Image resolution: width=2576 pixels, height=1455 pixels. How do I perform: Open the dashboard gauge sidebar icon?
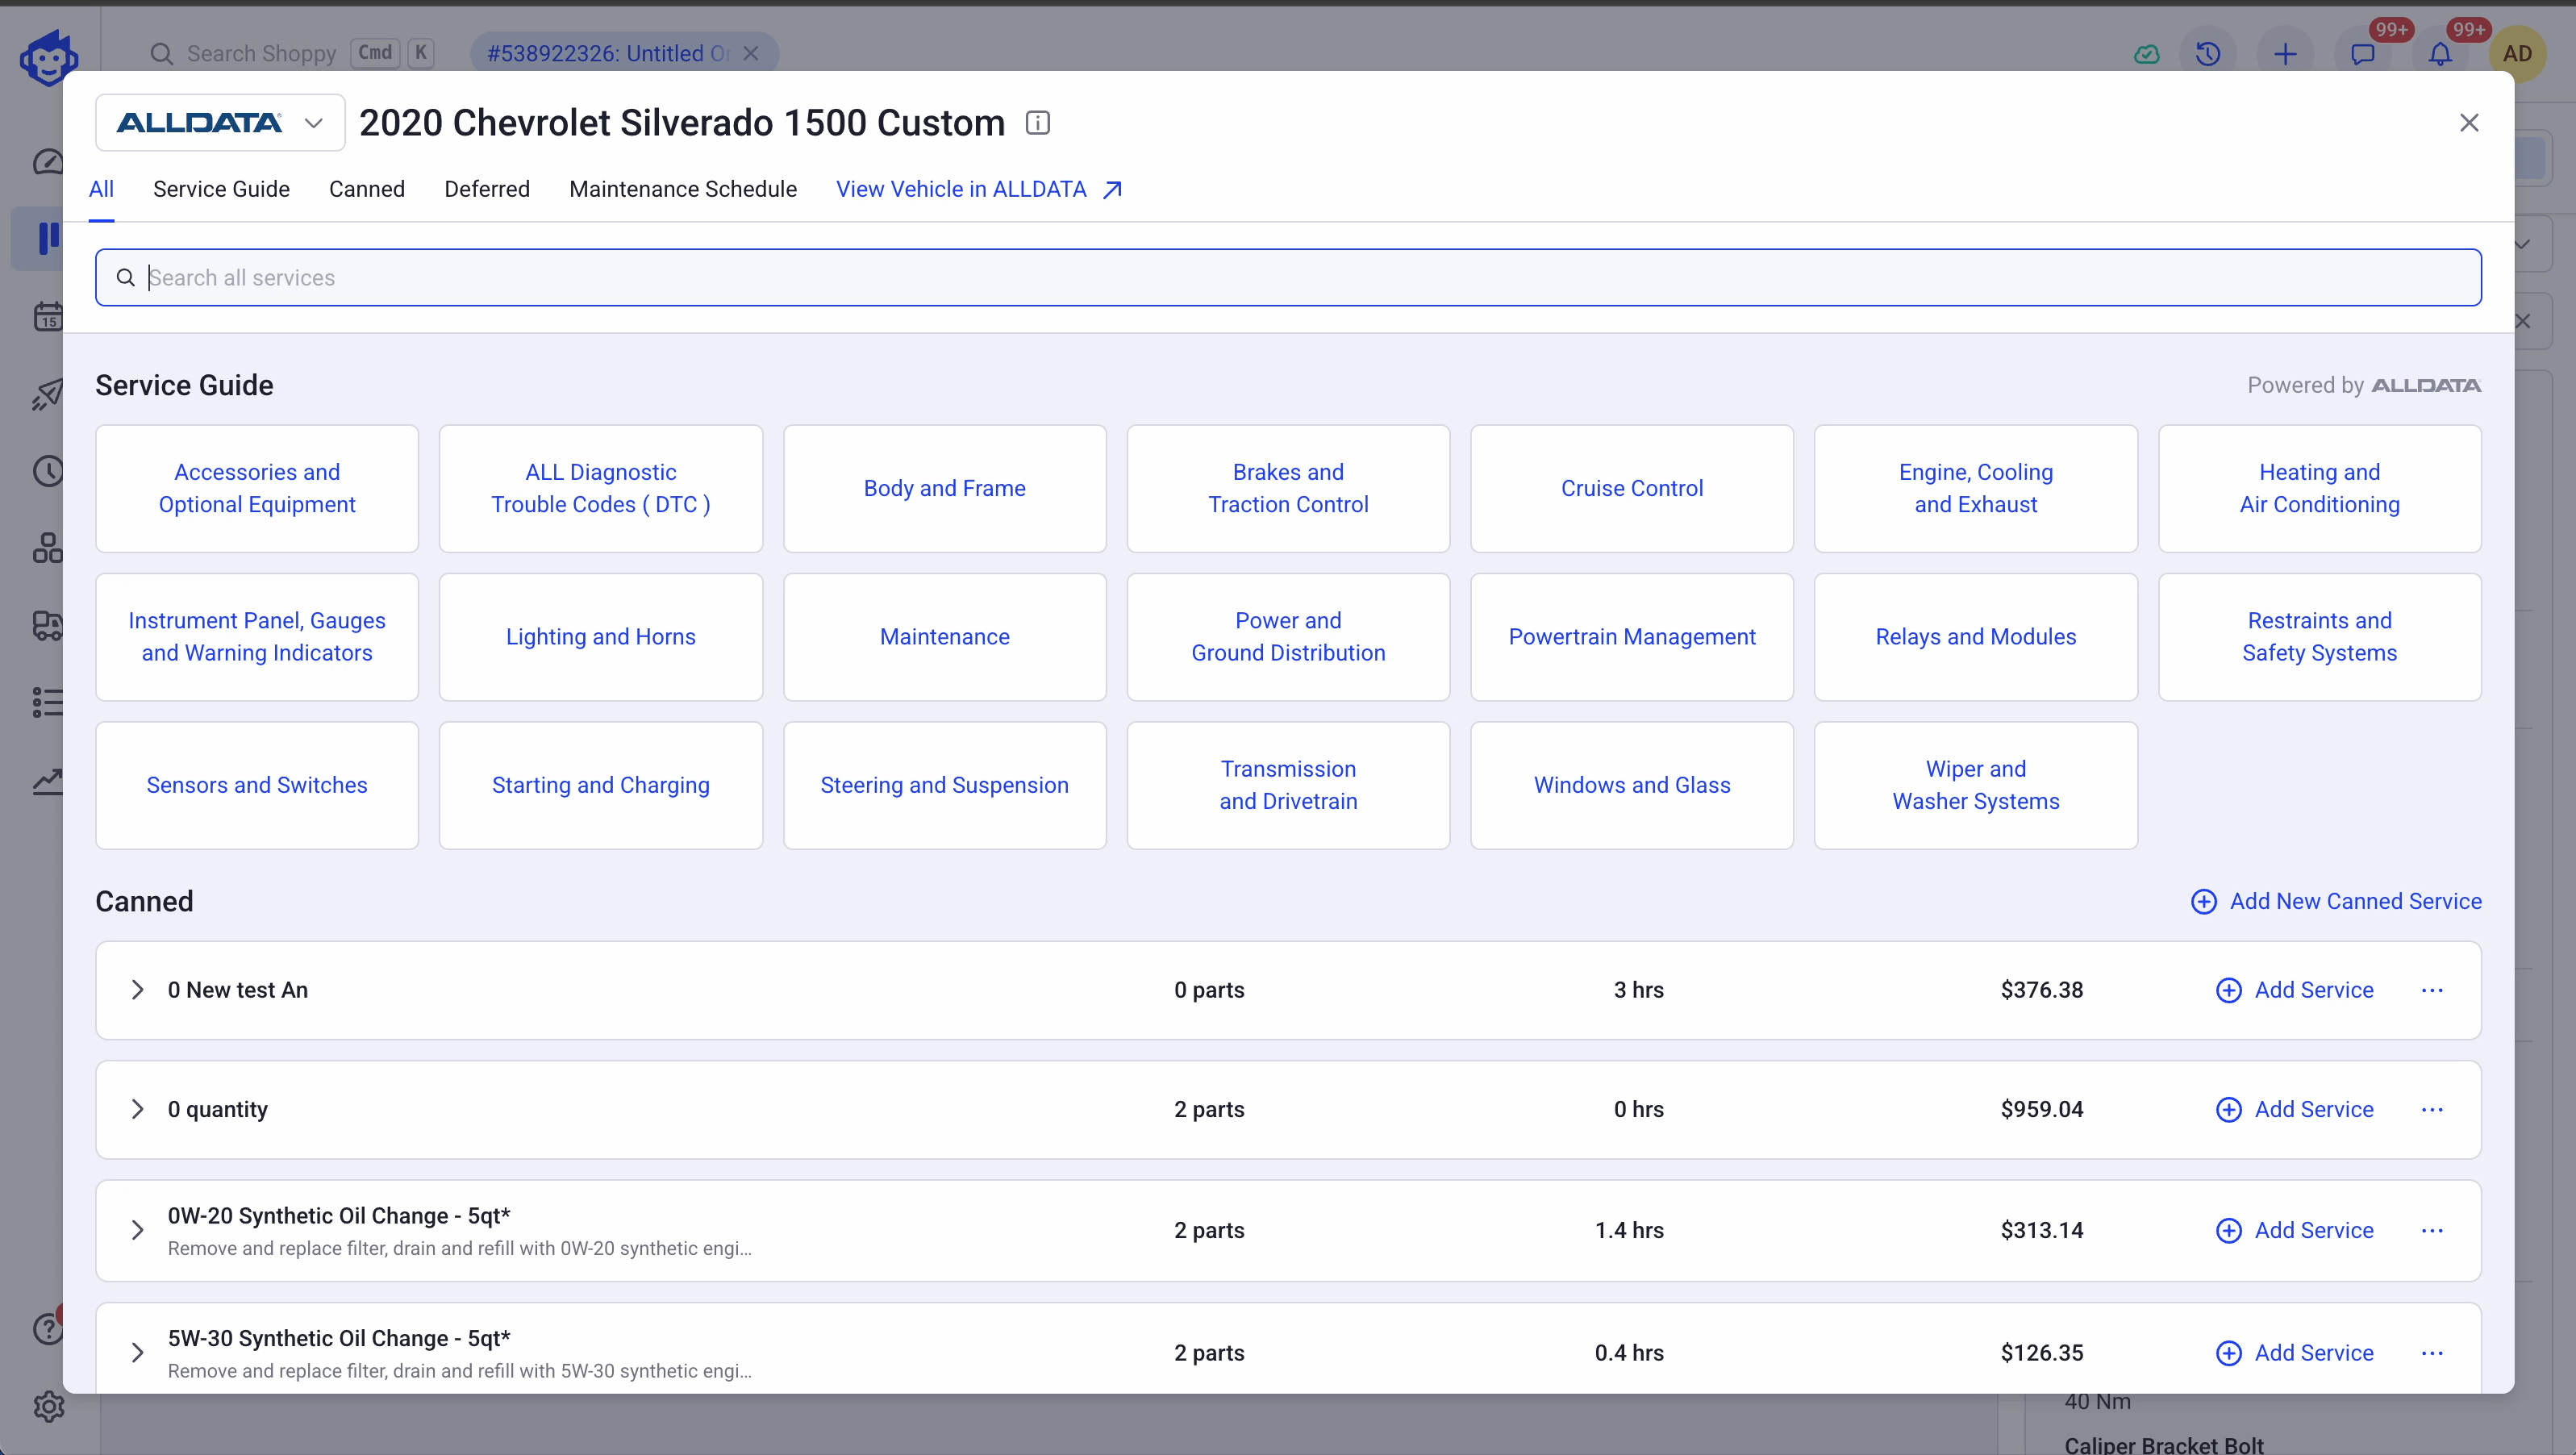click(47, 162)
